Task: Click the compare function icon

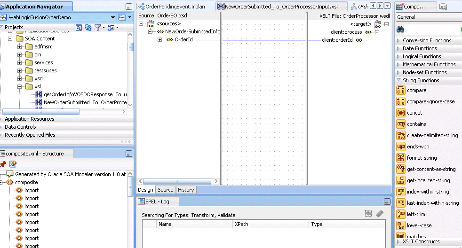Action: 400,90
